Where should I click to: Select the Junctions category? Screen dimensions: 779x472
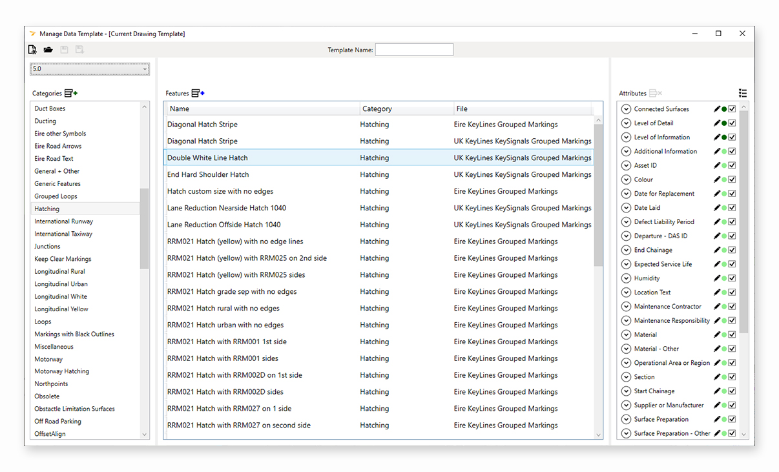(47, 246)
